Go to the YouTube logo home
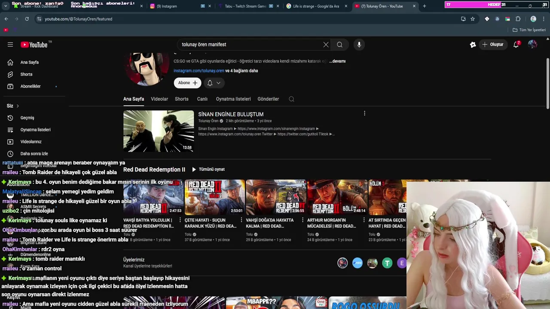 tap(34, 45)
